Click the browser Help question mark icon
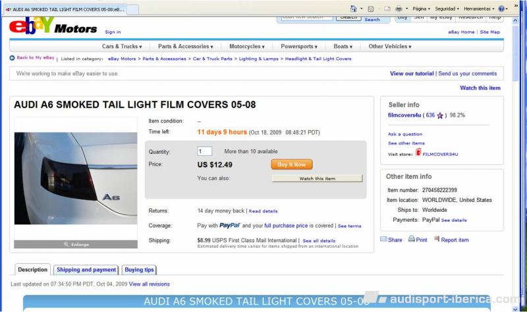The height and width of the screenshot is (312, 527). [501, 9]
